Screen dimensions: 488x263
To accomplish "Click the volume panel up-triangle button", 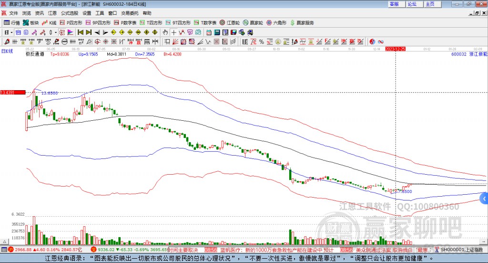I will (4, 242).
